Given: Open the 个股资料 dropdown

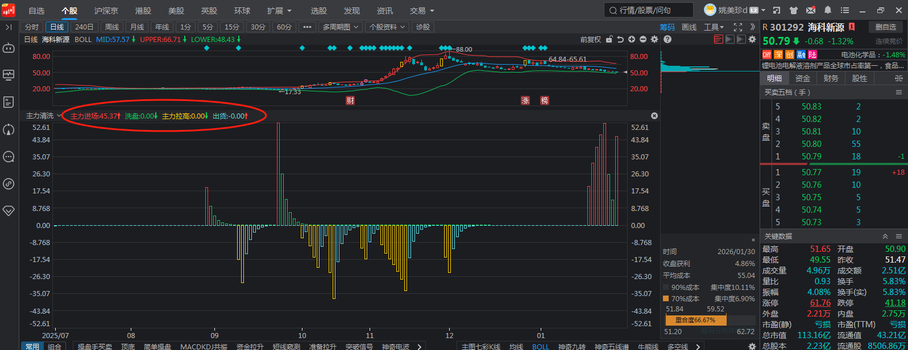Looking at the screenshot, I should click(x=387, y=27).
